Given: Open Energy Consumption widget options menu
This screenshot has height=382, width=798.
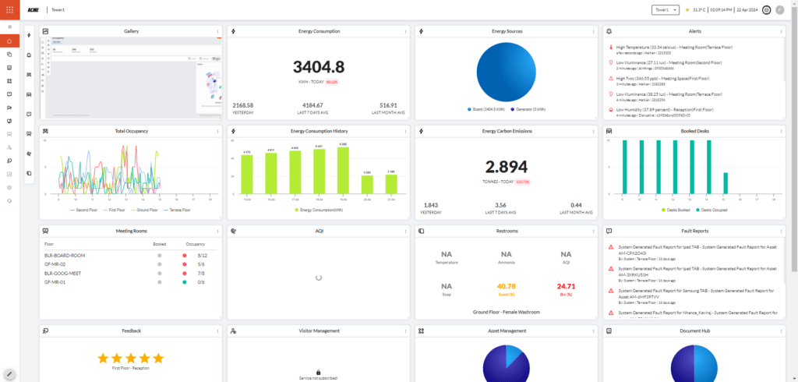Looking at the screenshot, I should (406, 31).
